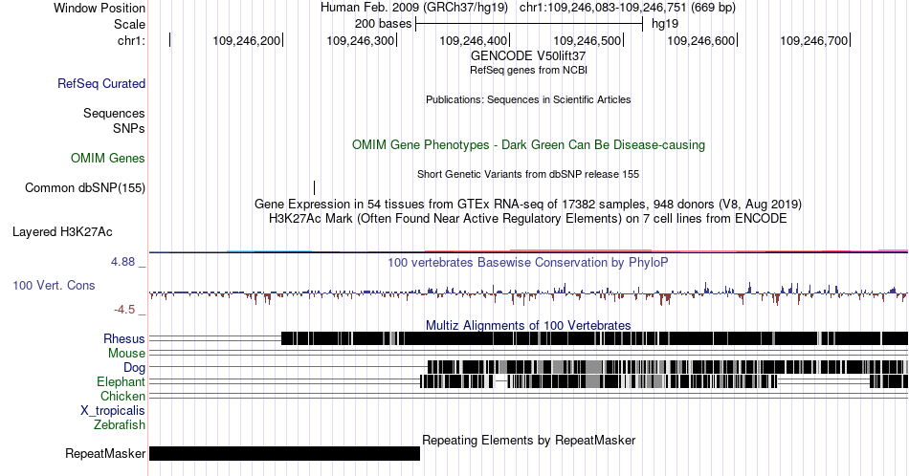Click 'Repeating Elements by RepeatMasker' title
Viewport: 909px width, 476px height.
tap(528, 440)
